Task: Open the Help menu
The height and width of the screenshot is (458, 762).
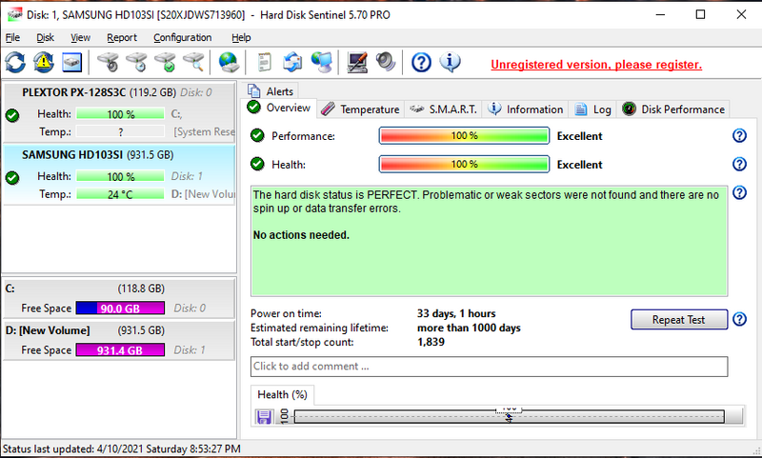Action: coord(241,37)
